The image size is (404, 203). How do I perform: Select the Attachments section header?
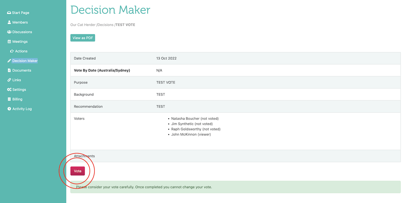coord(84,156)
